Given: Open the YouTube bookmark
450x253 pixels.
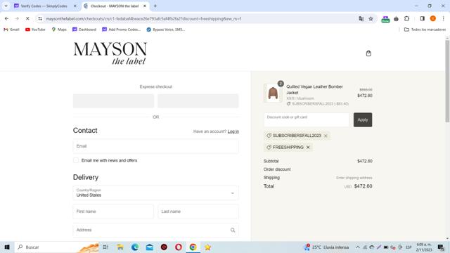Looking at the screenshot, I should click(x=35, y=30).
